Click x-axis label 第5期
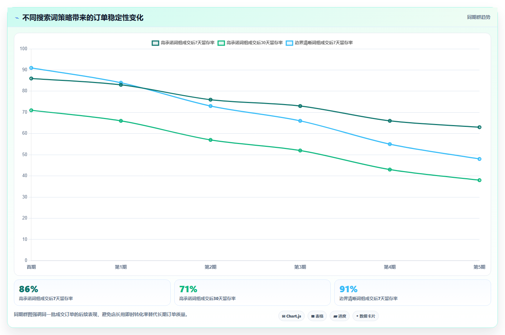505x335 pixels. point(479,267)
